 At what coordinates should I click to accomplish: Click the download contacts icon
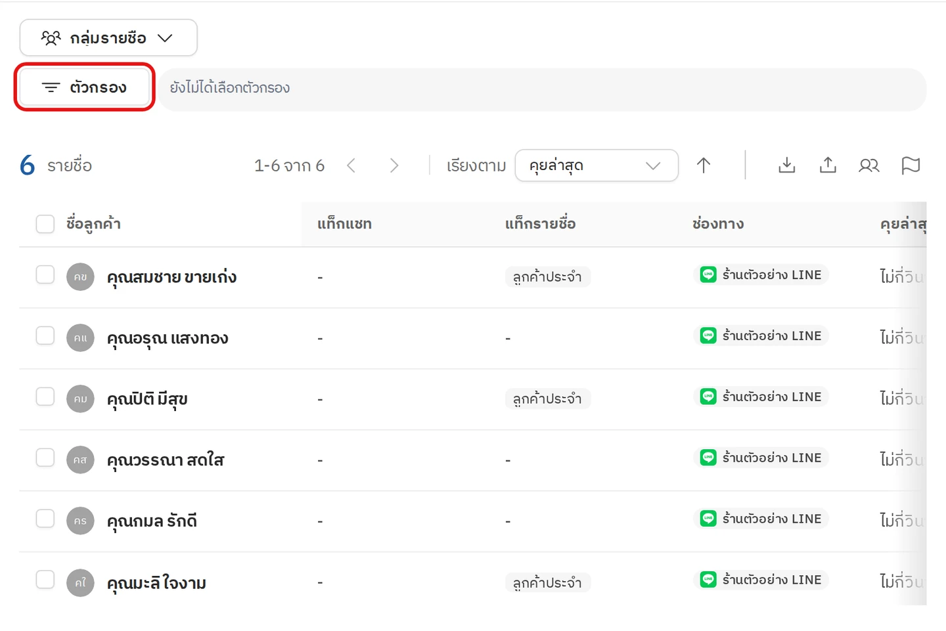(x=786, y=165)
